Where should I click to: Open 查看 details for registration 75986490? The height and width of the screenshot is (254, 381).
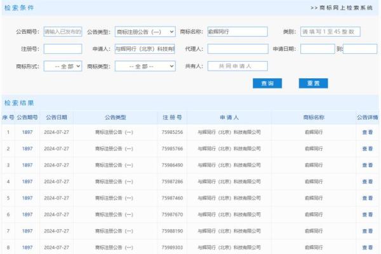[368, 165]
